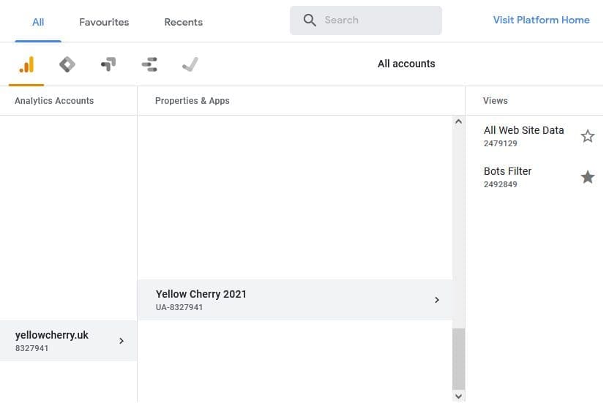Select the Data Studio product icon

point(149,64)
